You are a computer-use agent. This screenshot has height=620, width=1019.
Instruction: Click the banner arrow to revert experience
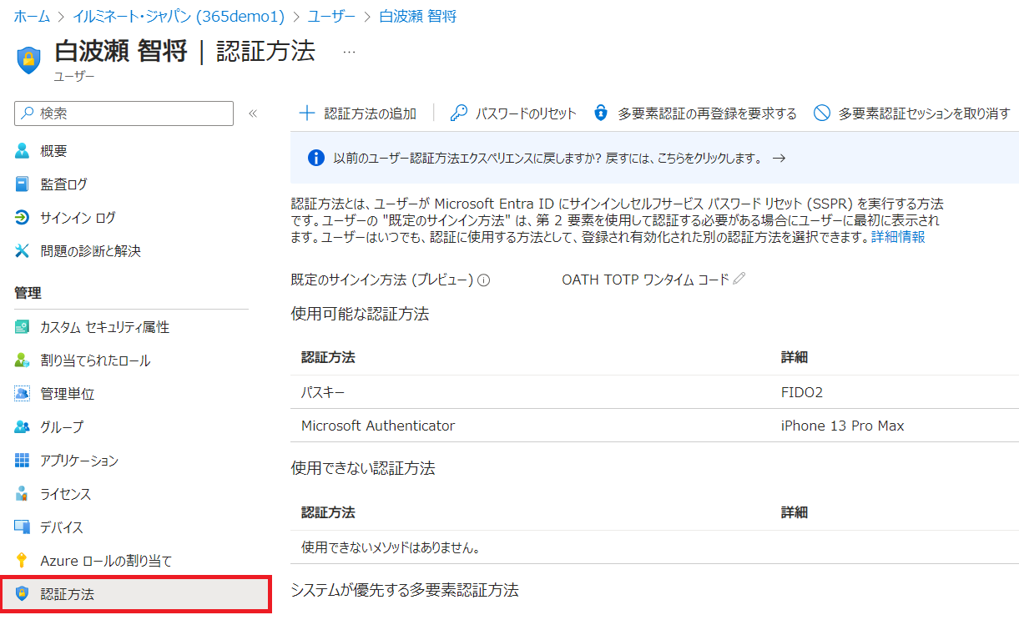tap(779, 158)
